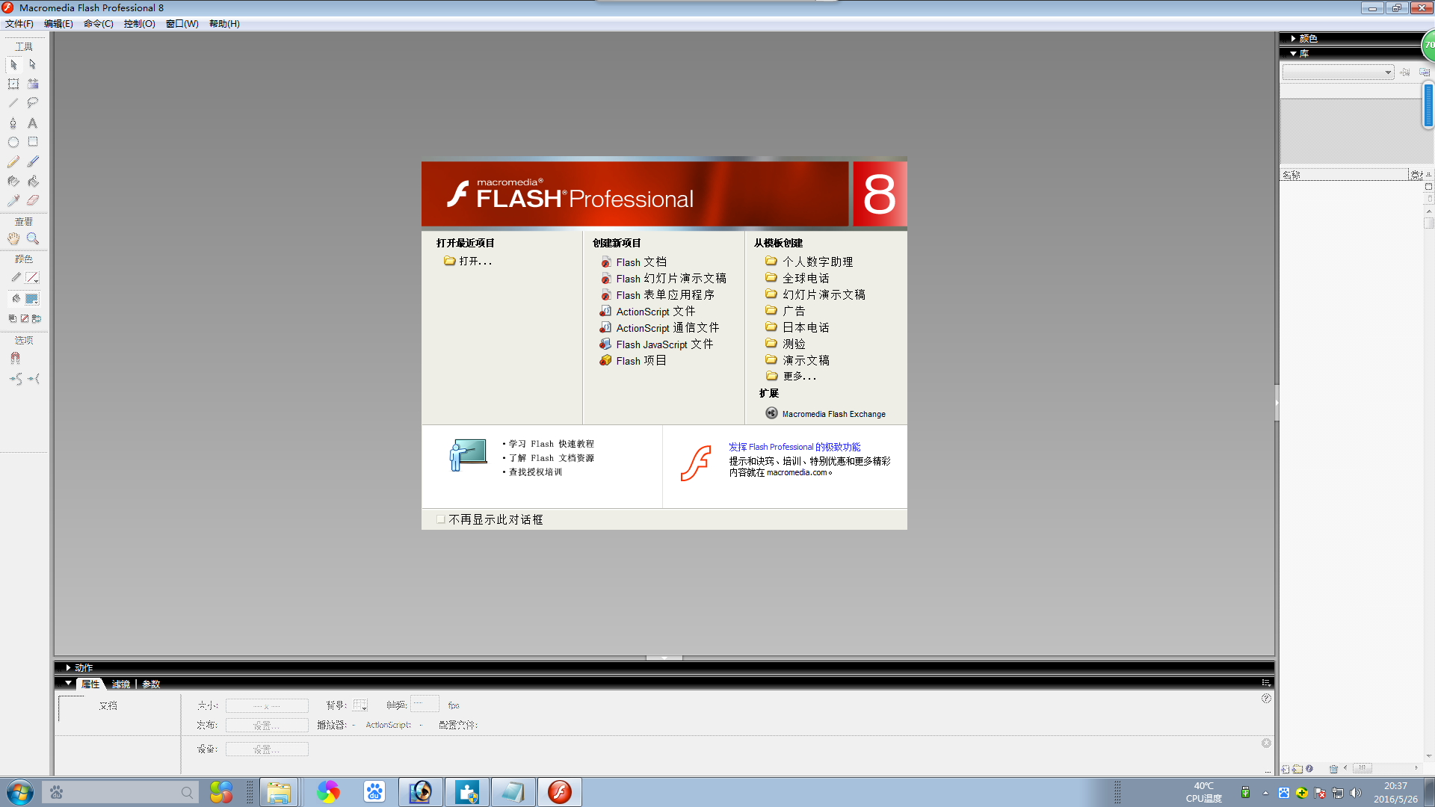
Task: Click the fill color swatch
Action: click(x=31, y=299)
